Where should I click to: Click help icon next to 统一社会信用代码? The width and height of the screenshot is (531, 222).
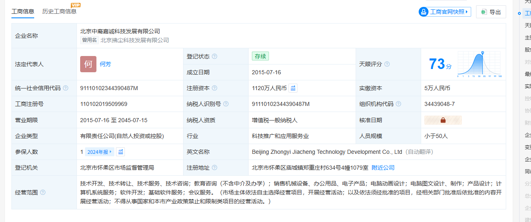pyautogui.click(x=66, y=88)
